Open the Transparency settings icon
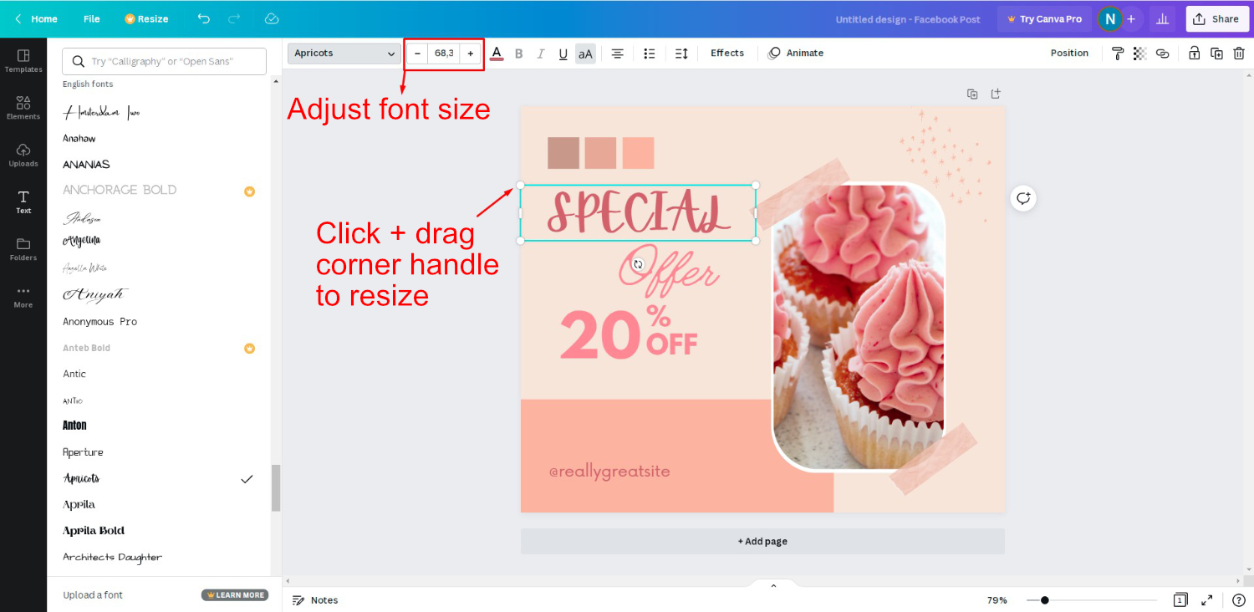 click(x=1139, y=53)
